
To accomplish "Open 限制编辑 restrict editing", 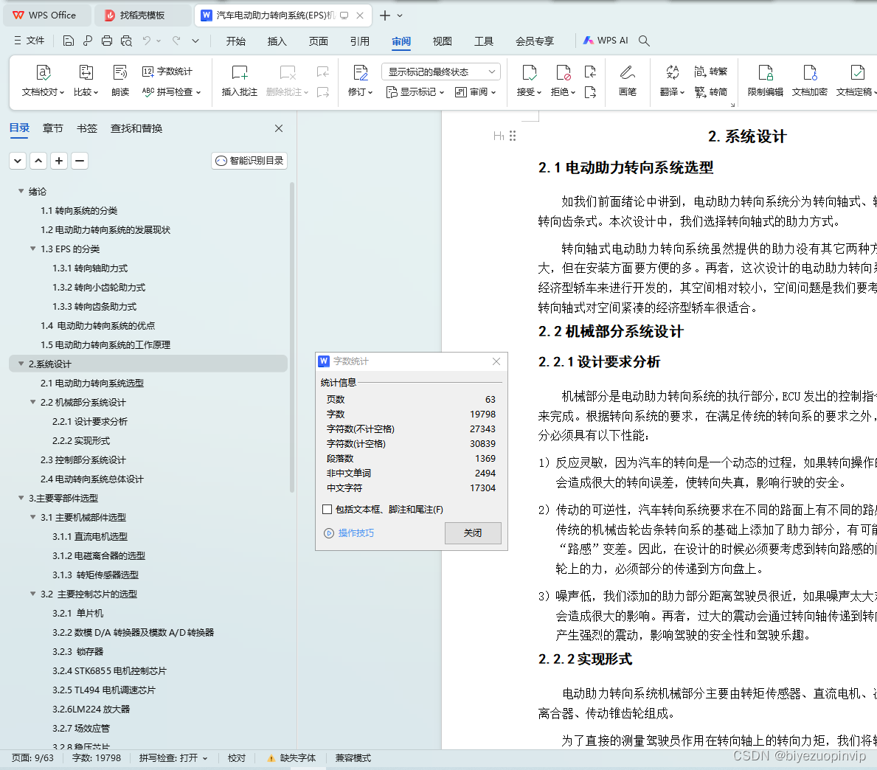I will [x=765, y=80].
